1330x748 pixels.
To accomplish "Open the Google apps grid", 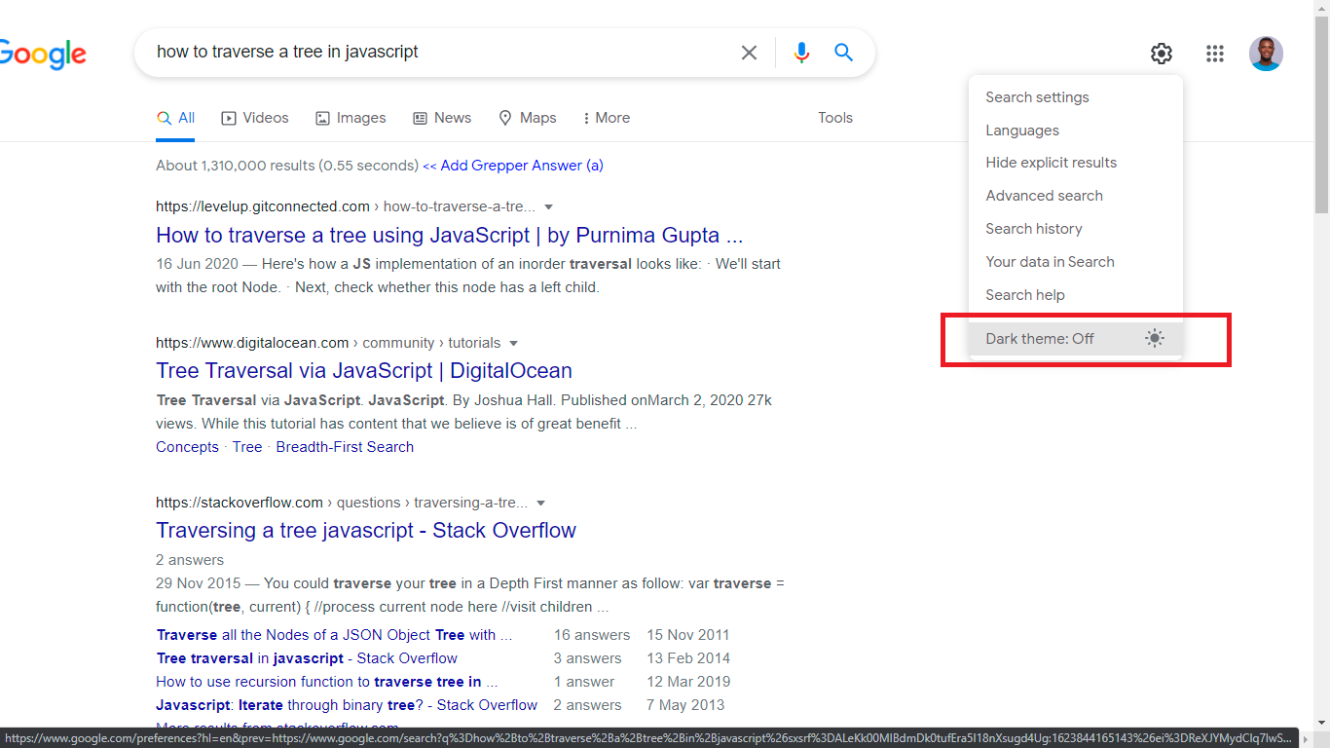I will [1215, 54].
